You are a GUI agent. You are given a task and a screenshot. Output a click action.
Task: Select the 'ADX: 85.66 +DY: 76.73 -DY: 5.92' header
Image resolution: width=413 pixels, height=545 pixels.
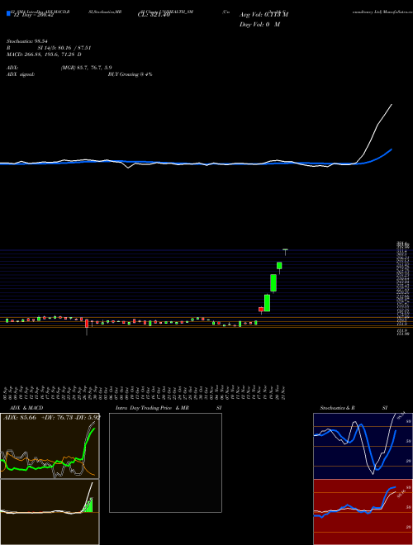[51, 418]
